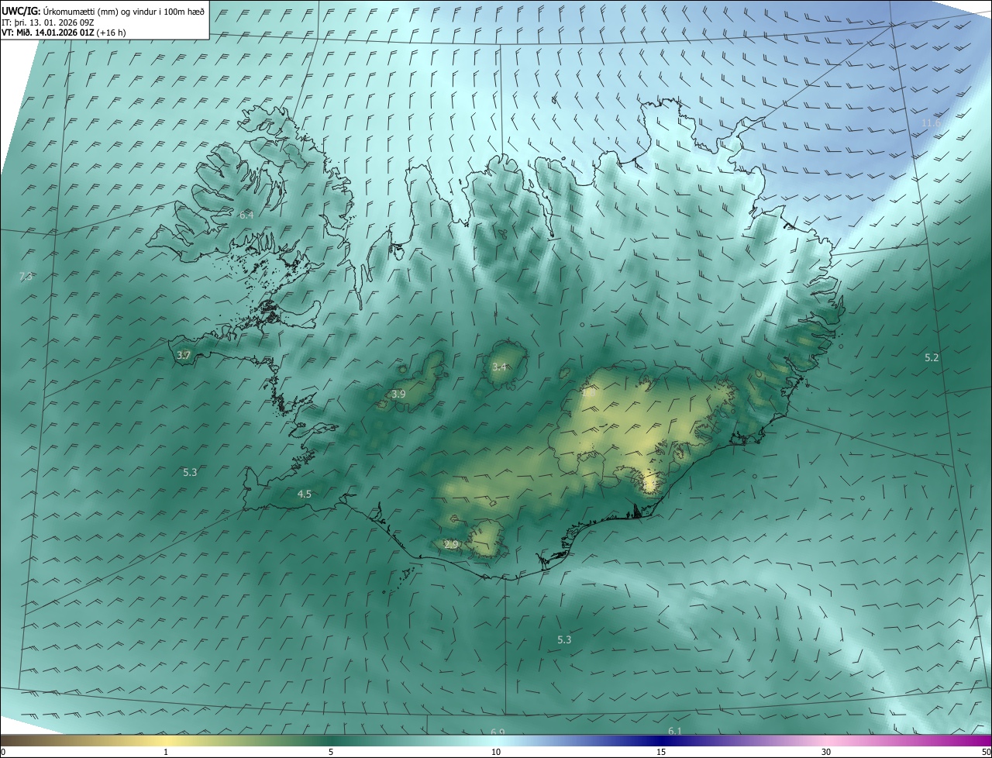Click the 10 tick label on the color scale
This screenshot has width=992, height=758.
(496, 752)
